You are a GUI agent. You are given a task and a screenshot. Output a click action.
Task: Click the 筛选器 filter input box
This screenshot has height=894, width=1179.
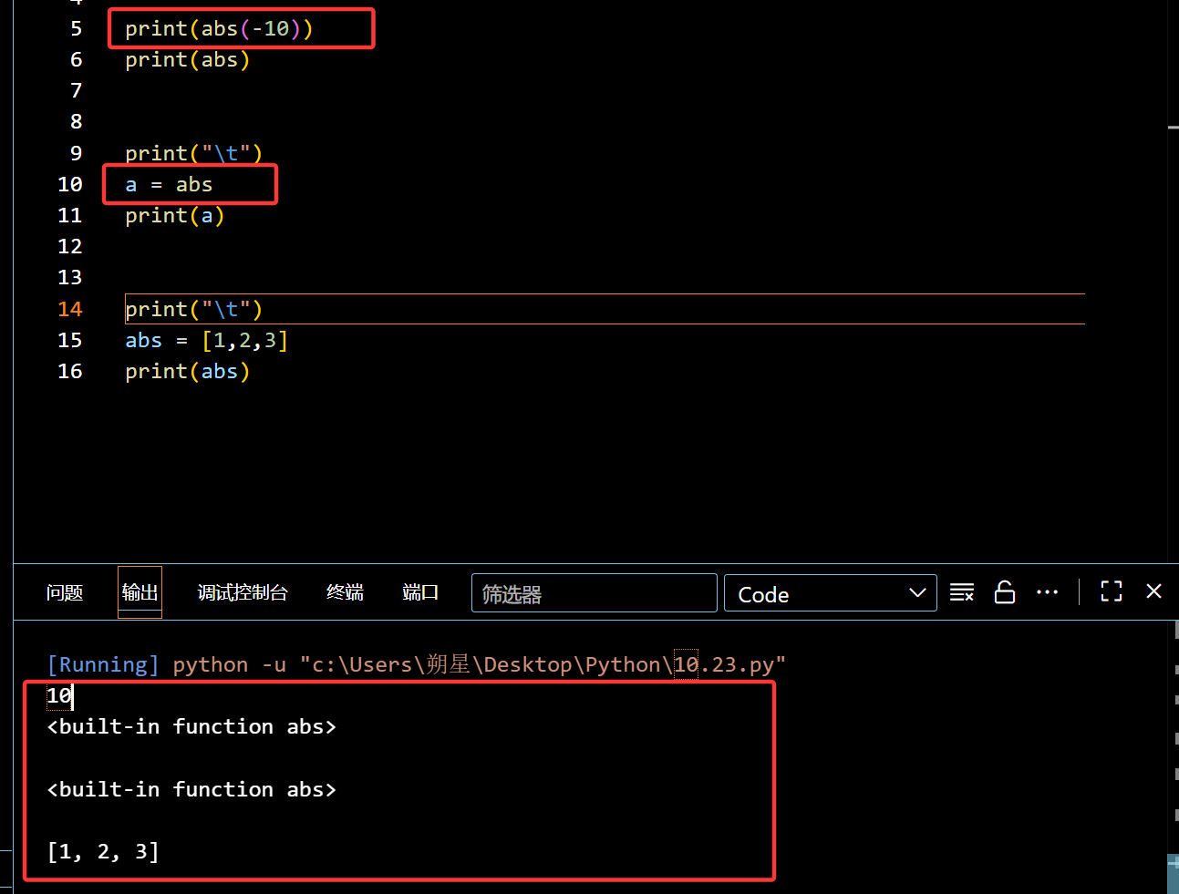point(594,593)
